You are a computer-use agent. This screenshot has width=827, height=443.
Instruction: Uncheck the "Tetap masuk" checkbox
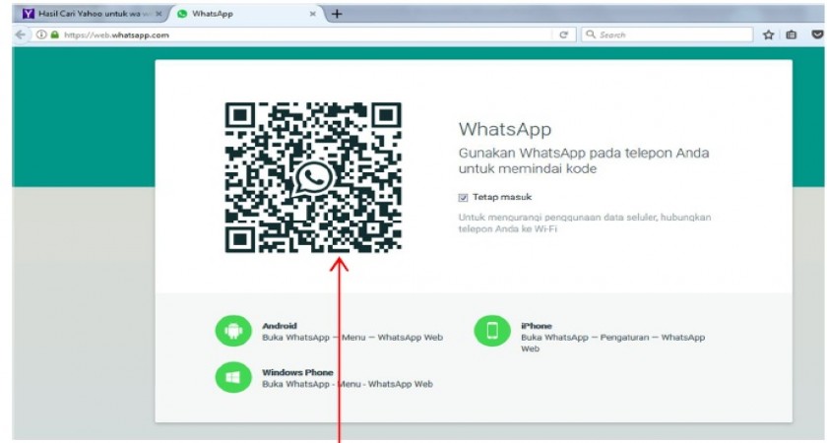point(464,197)
